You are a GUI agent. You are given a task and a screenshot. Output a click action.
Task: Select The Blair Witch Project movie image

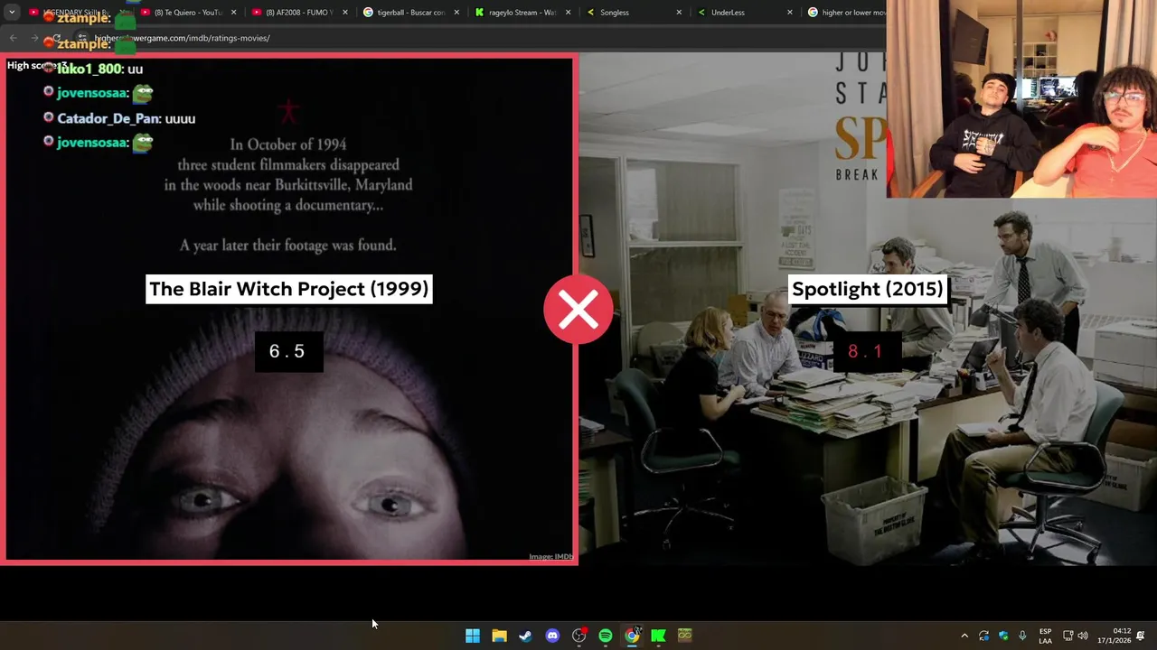289,310
